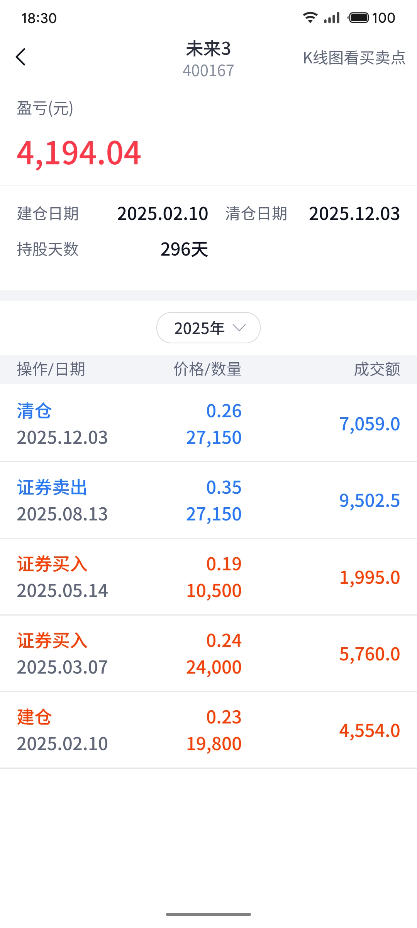Tap the cellular signal bars icon

pos(332,18)
